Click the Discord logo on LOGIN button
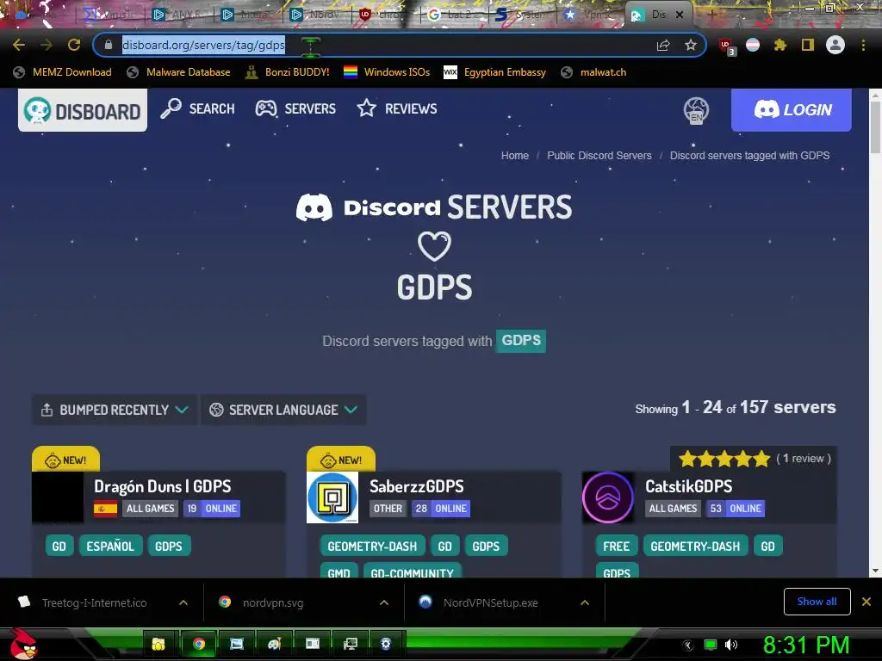Image resolution: width=882 pixels, height=661 pixels. click(766, 109)
